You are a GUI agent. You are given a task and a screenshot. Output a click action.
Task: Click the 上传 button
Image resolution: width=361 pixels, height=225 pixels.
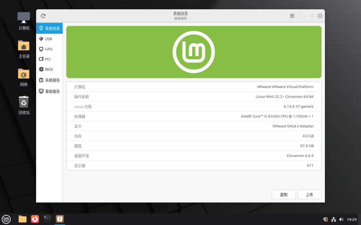tap(309, 194)
